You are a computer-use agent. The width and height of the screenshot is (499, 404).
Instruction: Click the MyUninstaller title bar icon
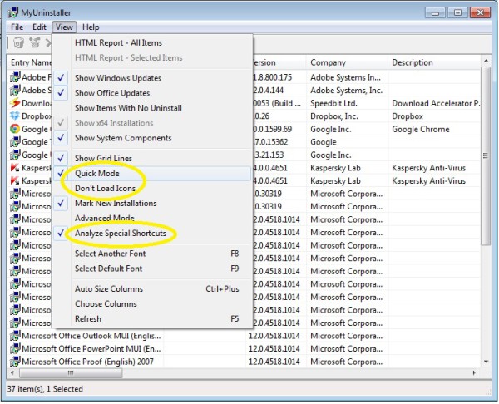click(13, 12)
